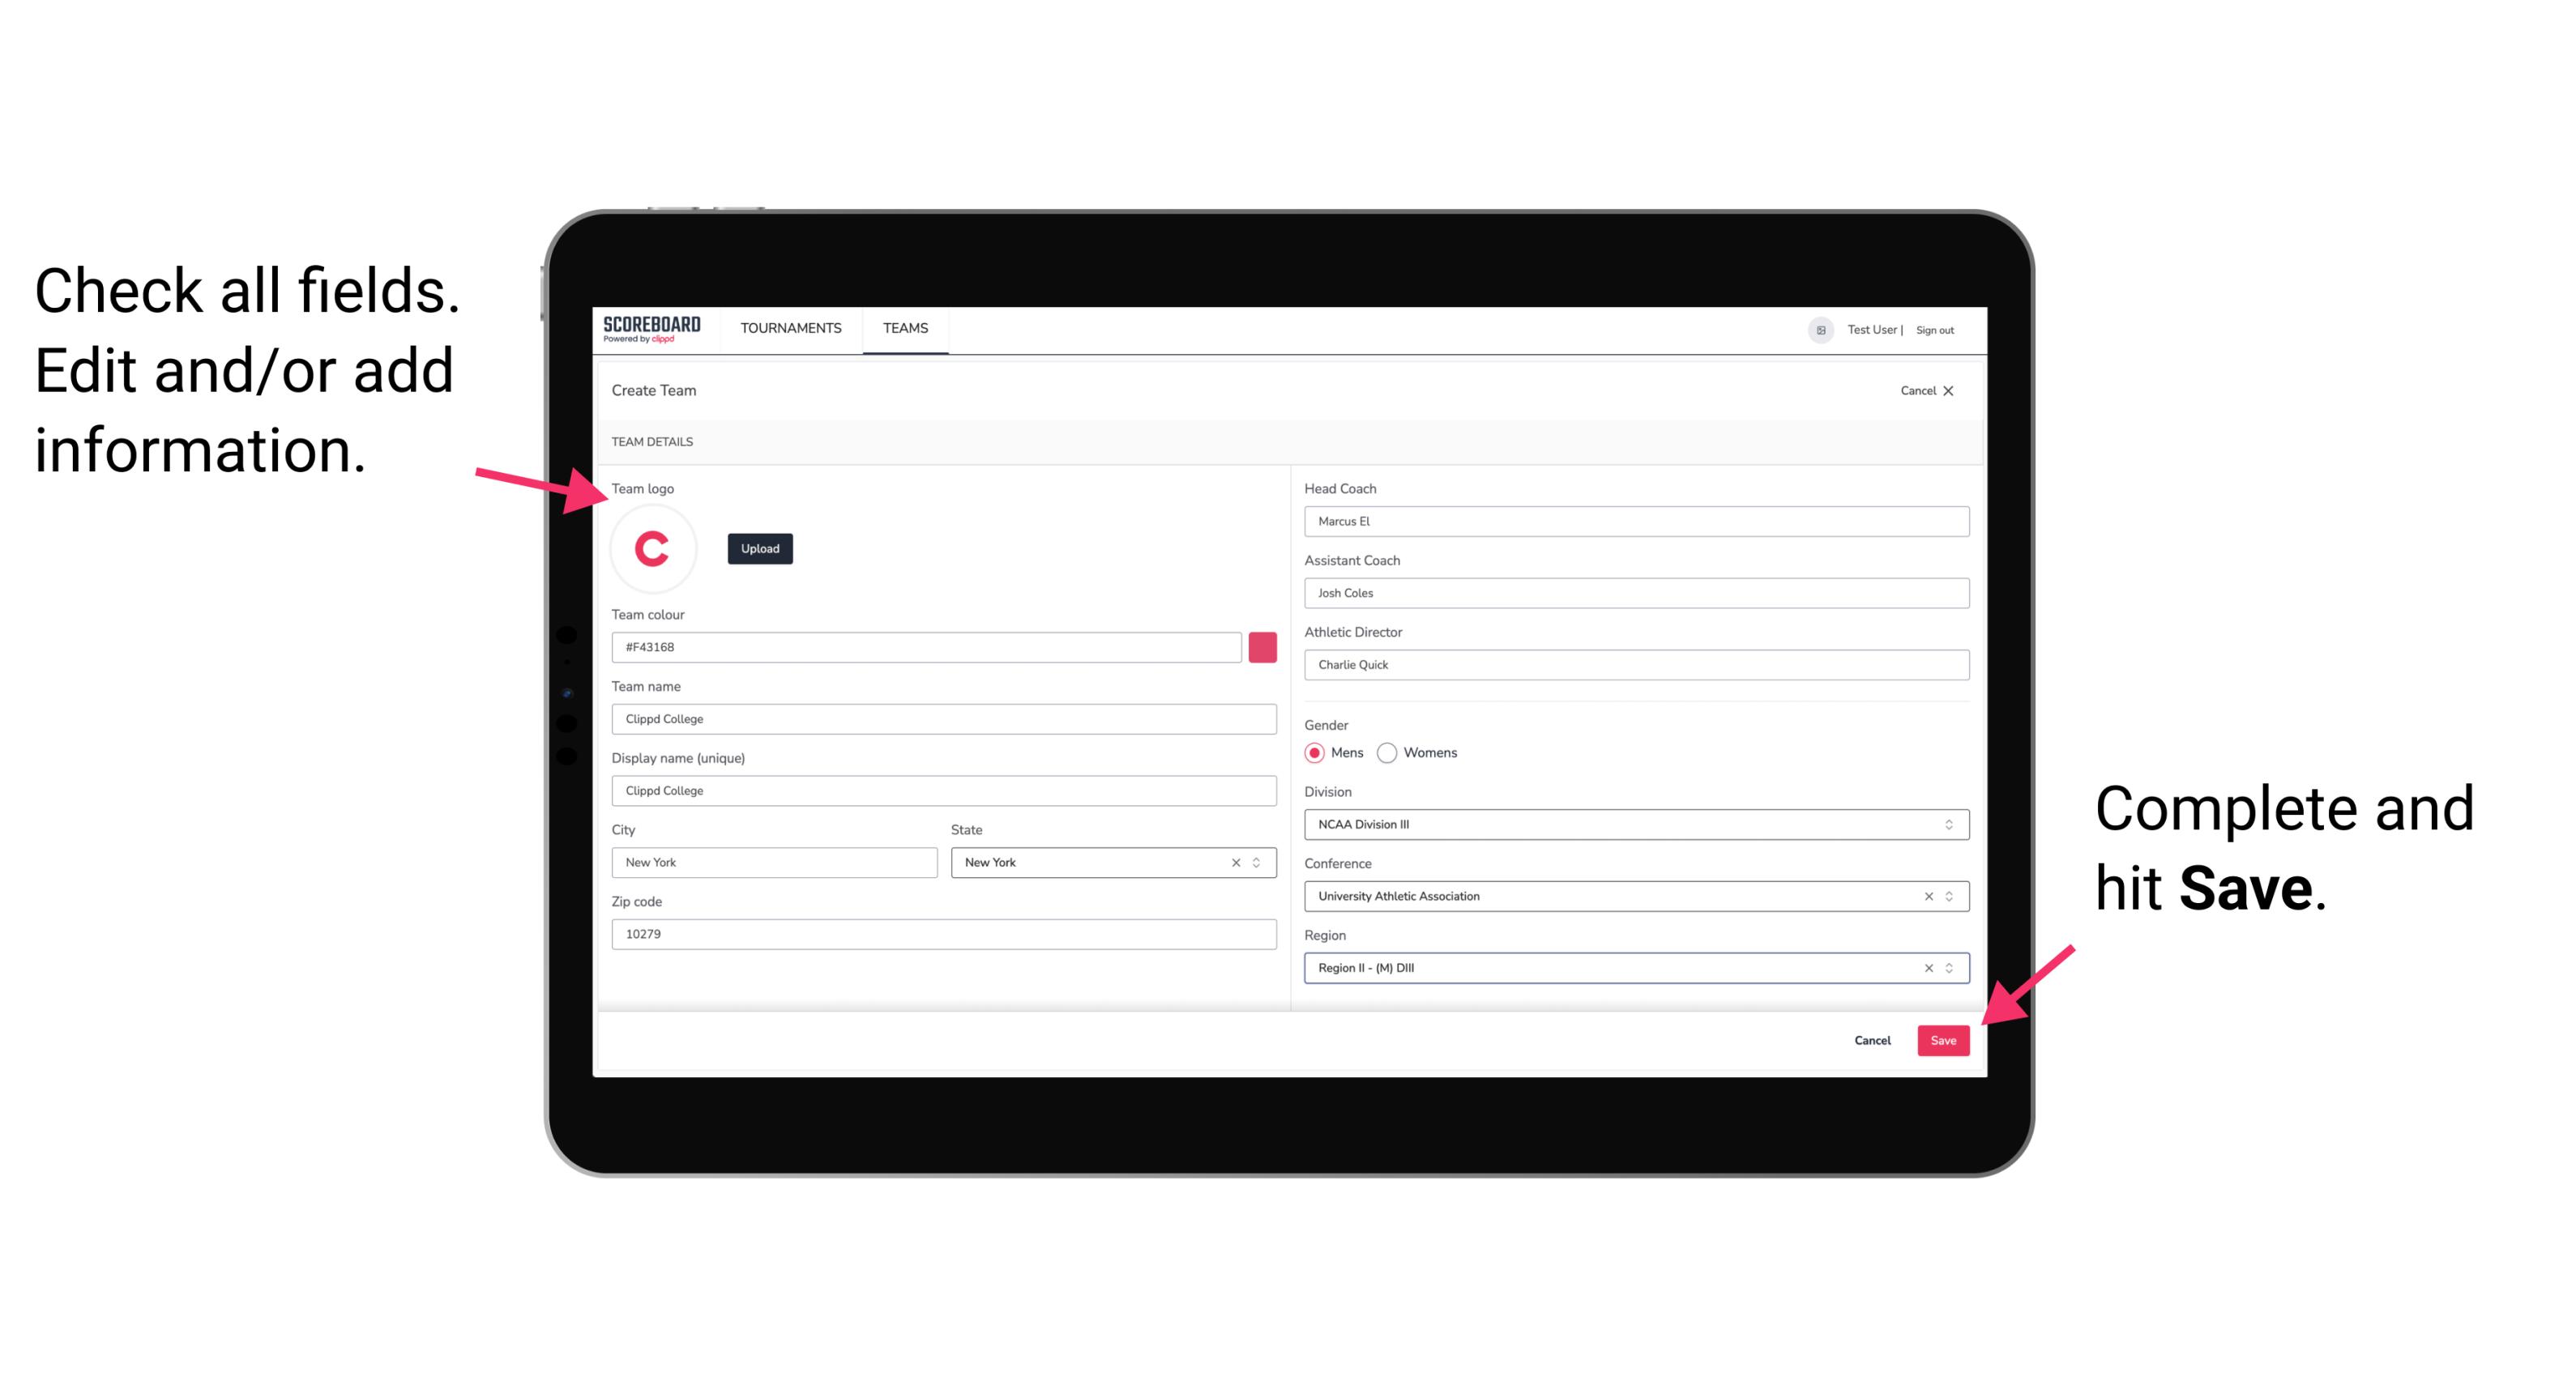The image size is (2576, 1385).
Task: Click the Team name input field
Action: (943, 718)
